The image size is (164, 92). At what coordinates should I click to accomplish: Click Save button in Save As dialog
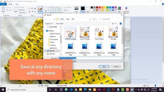104,66
